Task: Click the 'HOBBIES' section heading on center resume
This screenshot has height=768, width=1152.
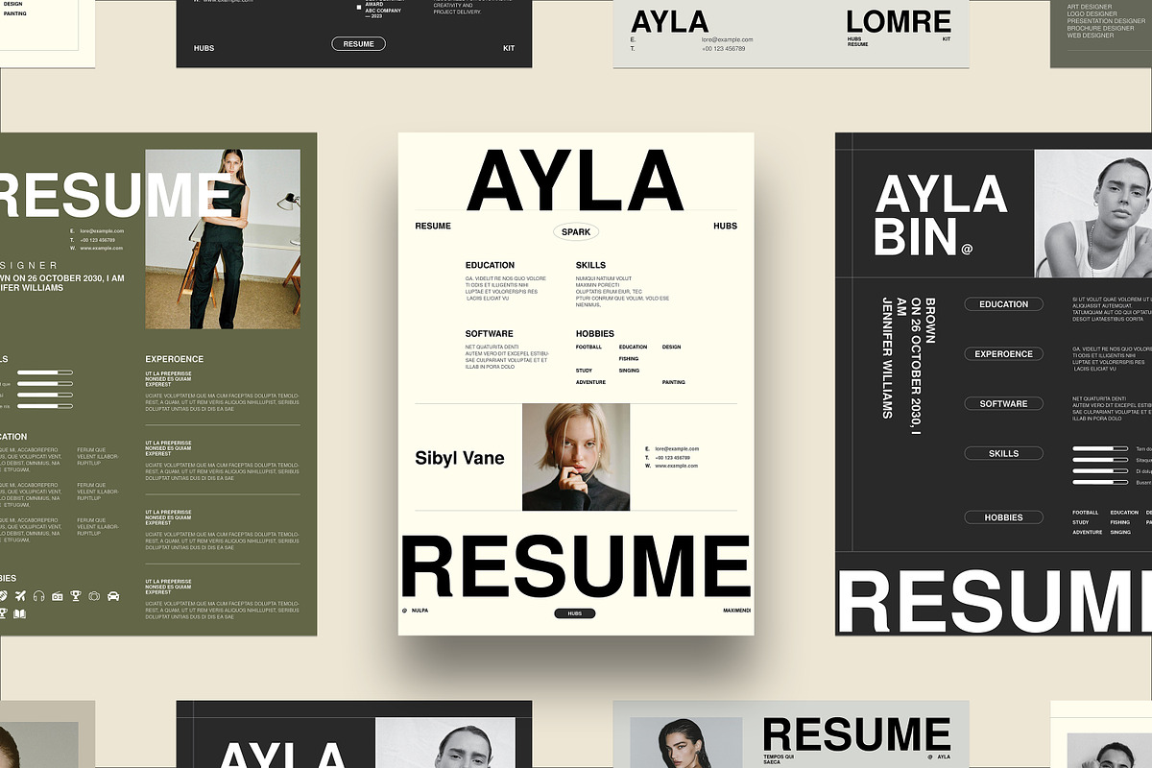Action: pos(595,334)
